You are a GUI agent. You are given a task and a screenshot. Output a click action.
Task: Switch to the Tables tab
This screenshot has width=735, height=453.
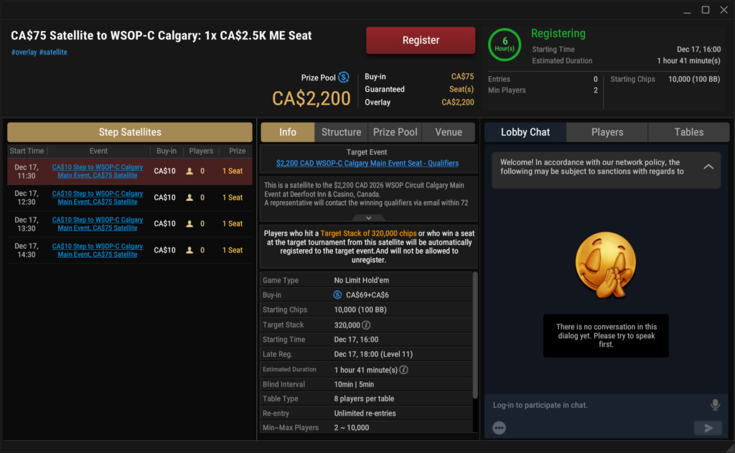689,132
